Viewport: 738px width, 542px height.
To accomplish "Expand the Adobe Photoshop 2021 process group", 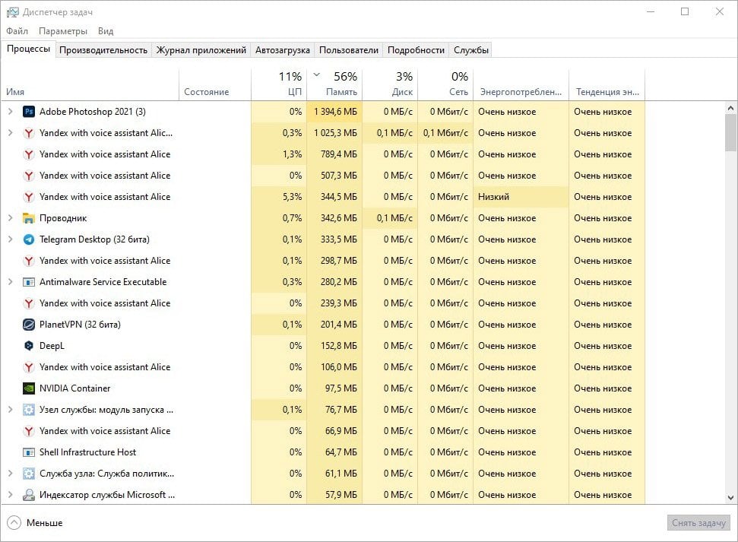I will [x=10, y=112].
